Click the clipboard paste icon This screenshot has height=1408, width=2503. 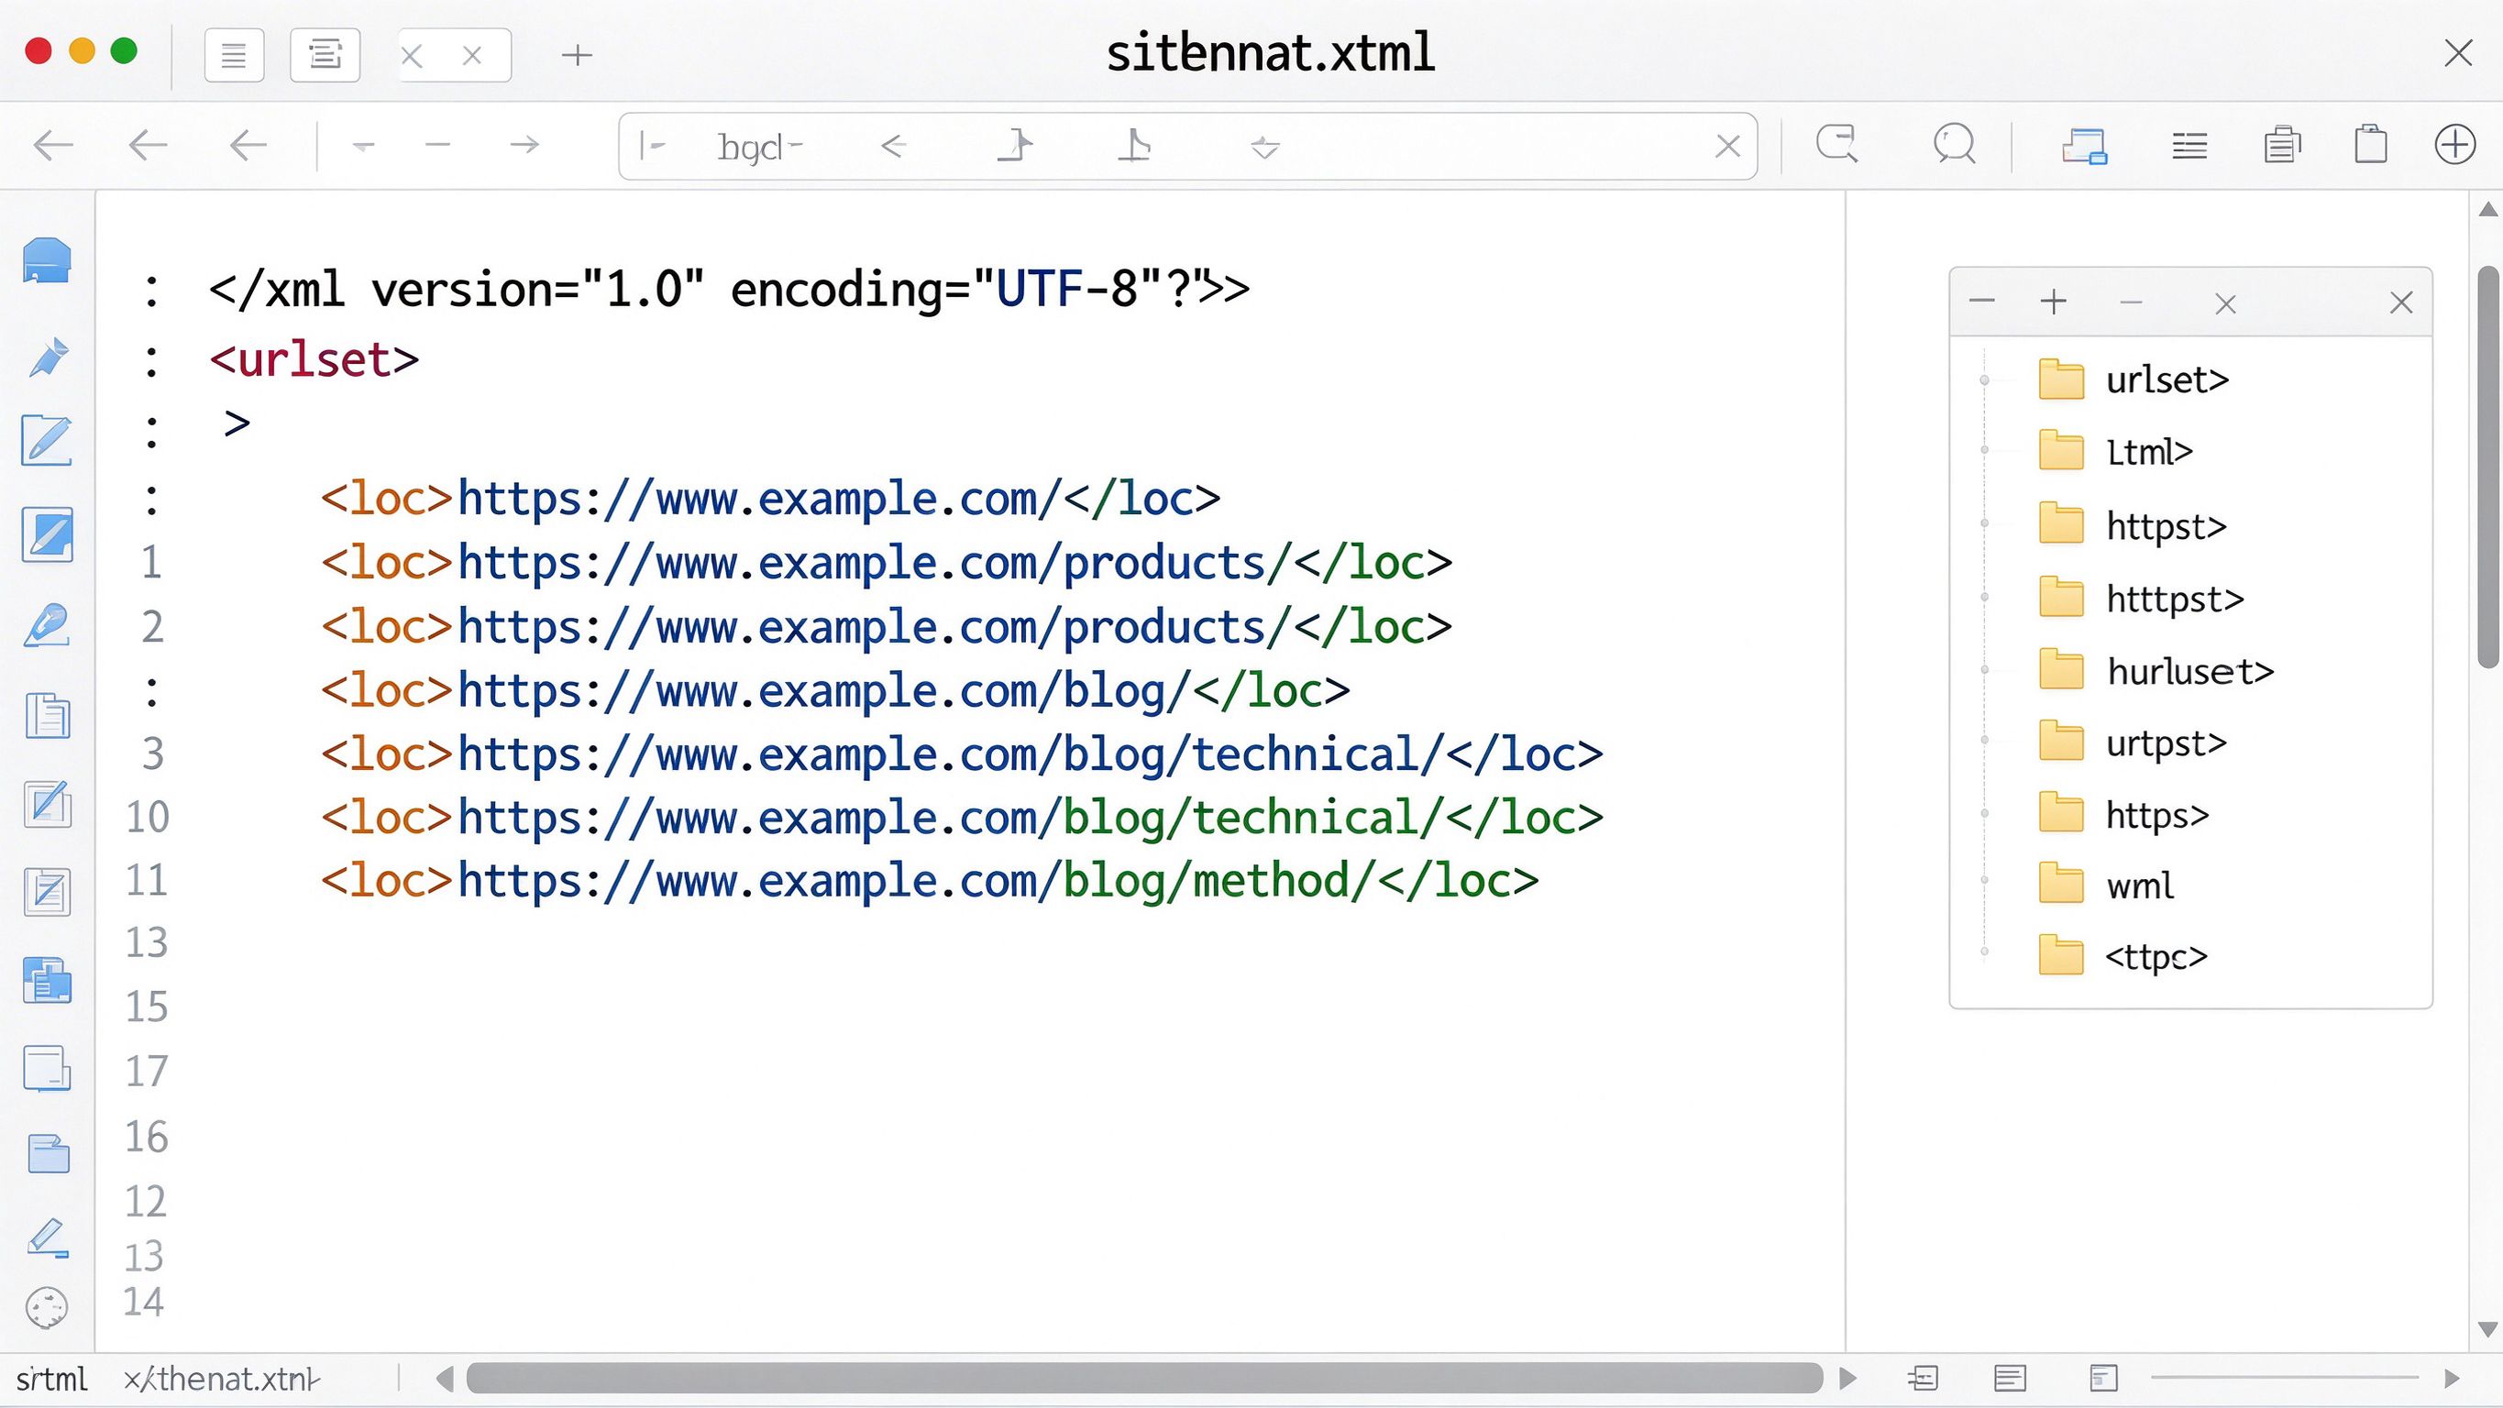(x=2371, y=144)
